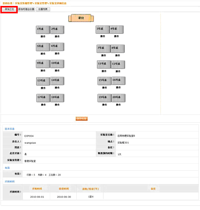The image size is (200, 210).
Task: Click the orange save layout button
Action: pyautogui.click(x=82, y=119)
